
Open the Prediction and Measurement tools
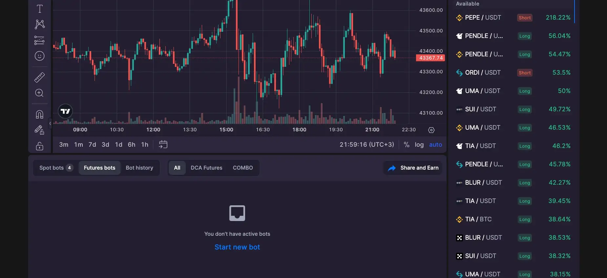click(x=39, y=40)
